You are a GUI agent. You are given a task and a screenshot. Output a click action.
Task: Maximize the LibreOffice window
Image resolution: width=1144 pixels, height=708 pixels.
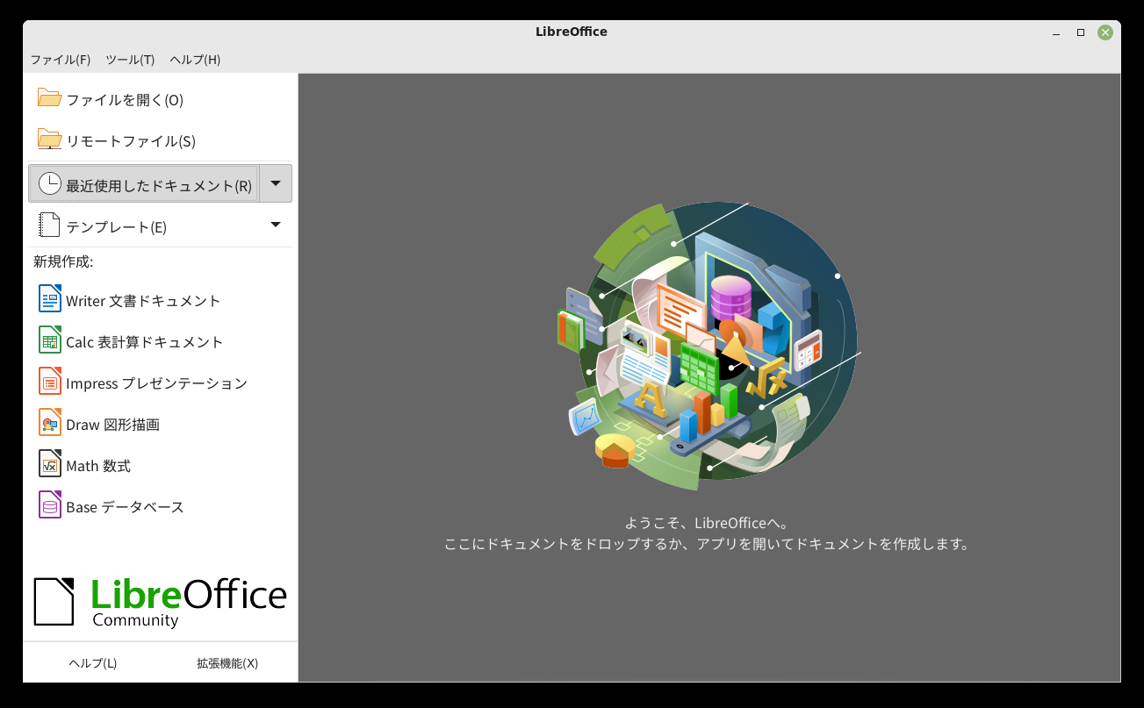pos(1081,32)
